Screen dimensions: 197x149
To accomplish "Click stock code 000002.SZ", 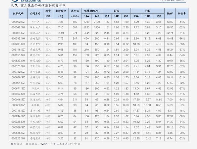I will point(18,22).
